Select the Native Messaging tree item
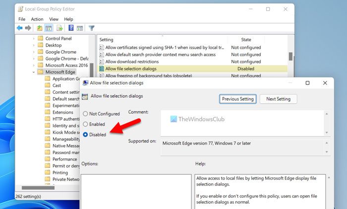The height and width of the screenshot is (209, 347). [66, 145]
